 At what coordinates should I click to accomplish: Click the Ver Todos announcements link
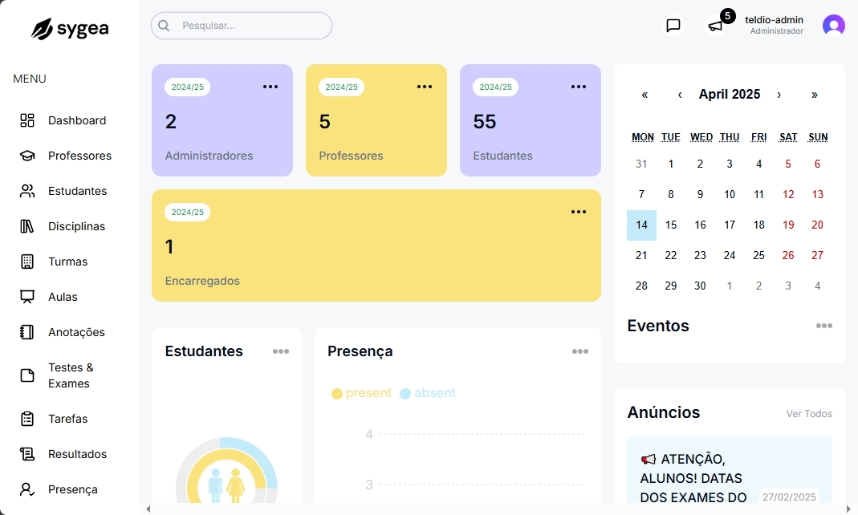point(808,414)
